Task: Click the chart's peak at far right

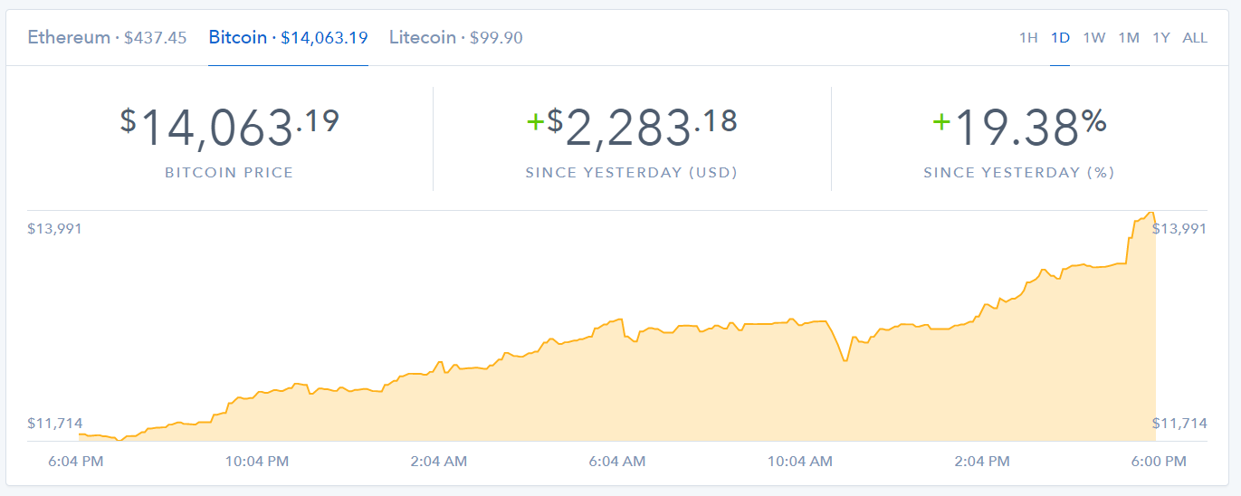Action: (x=1150, y=214)
